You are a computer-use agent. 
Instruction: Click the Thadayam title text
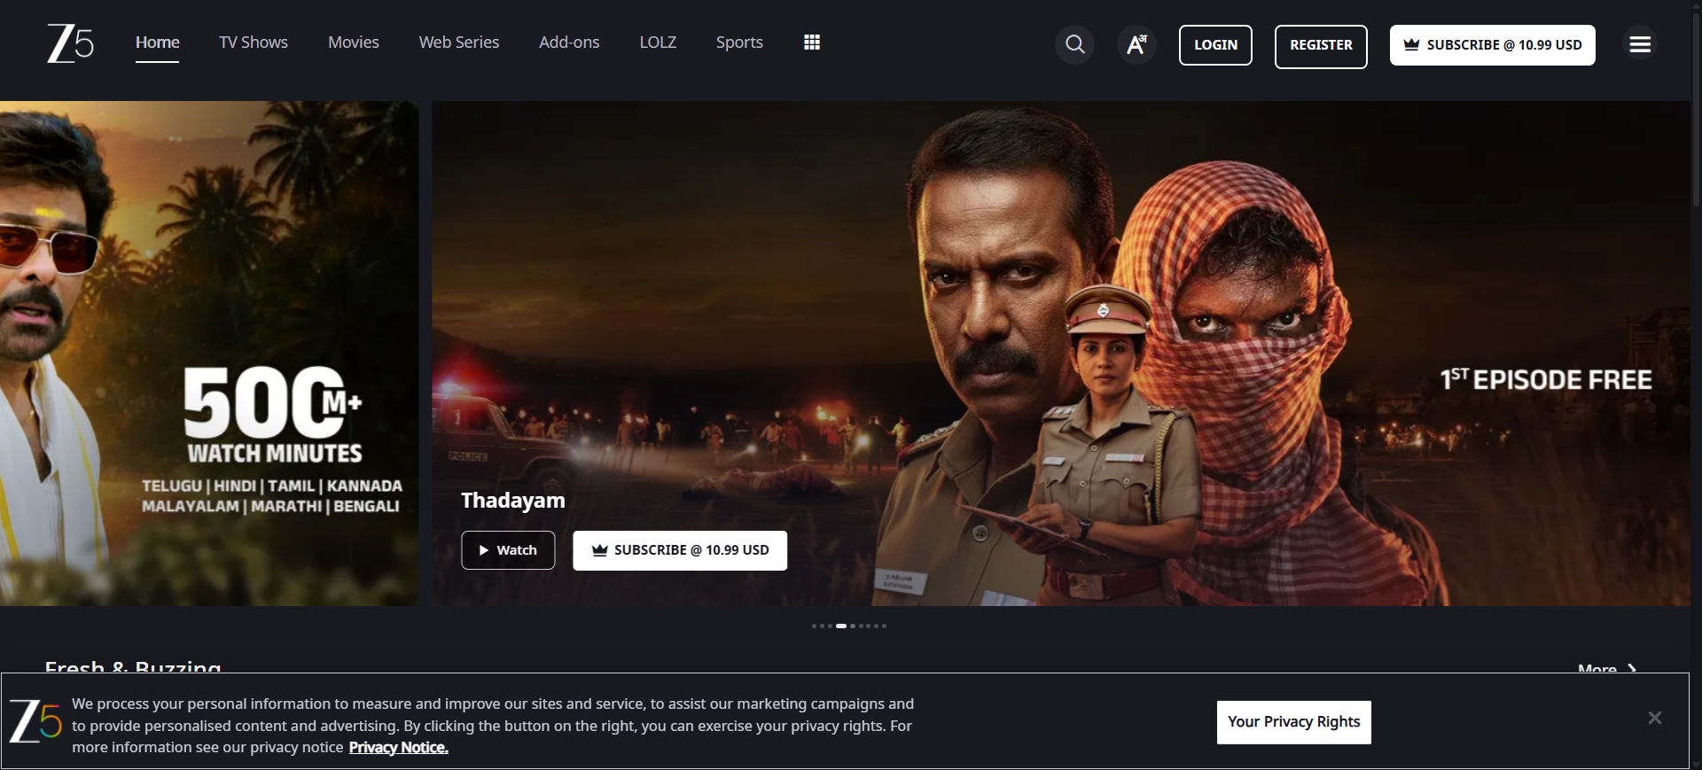512,501
